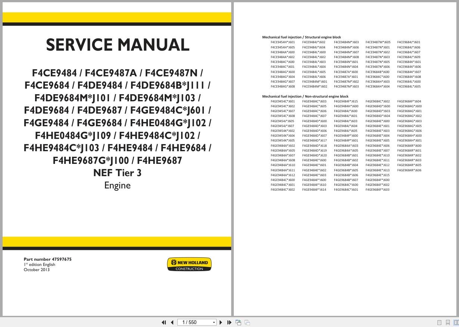
Task: Jump to the first page of the manual
Action: point(164,322)
